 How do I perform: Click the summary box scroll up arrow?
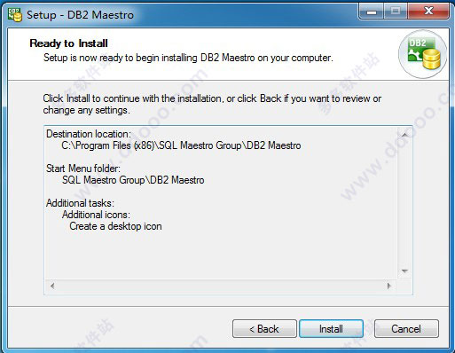pos(404,135)
